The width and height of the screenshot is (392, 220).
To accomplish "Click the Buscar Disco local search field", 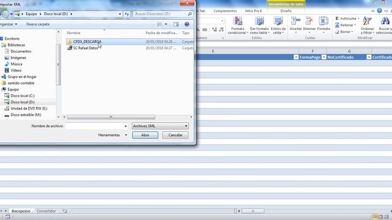I will [160, 14].
